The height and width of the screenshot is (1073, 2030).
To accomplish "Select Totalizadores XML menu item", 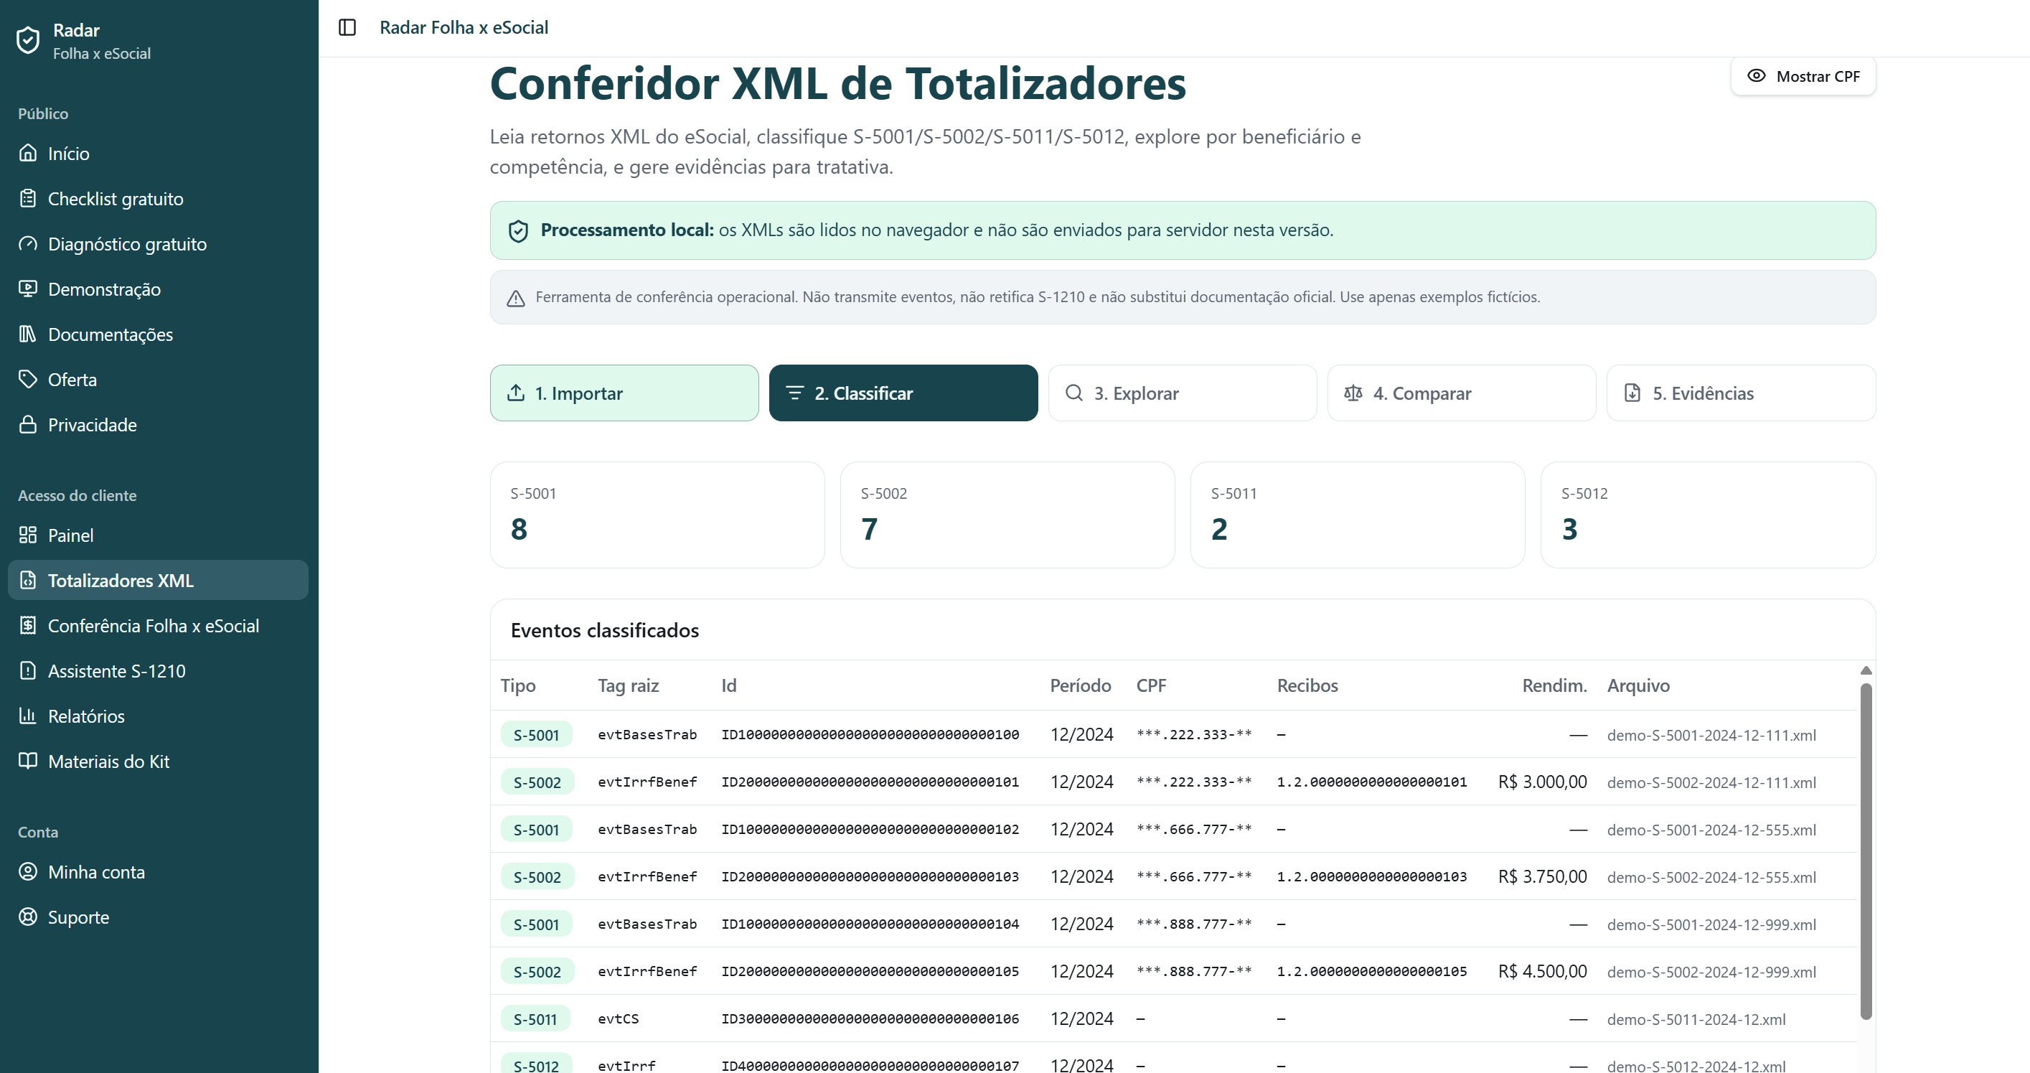I will [158, 580].
